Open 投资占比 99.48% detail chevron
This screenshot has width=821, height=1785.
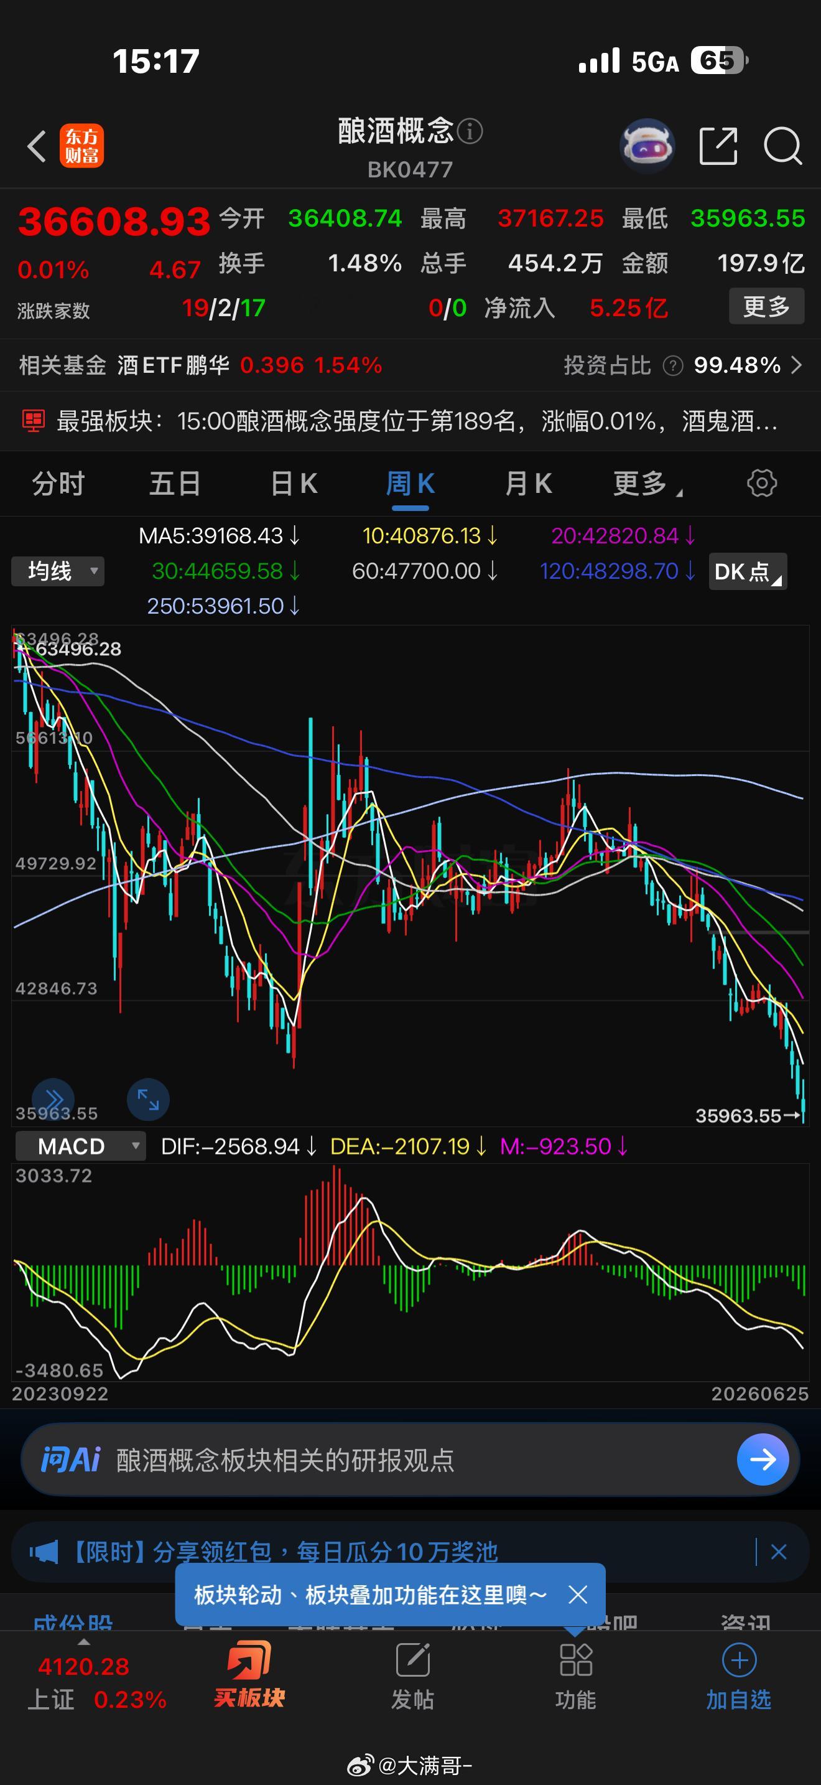click(797, 365)
